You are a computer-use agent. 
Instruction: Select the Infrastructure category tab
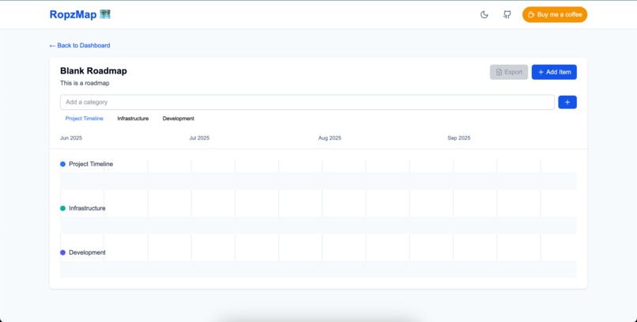tap(133, 119)
